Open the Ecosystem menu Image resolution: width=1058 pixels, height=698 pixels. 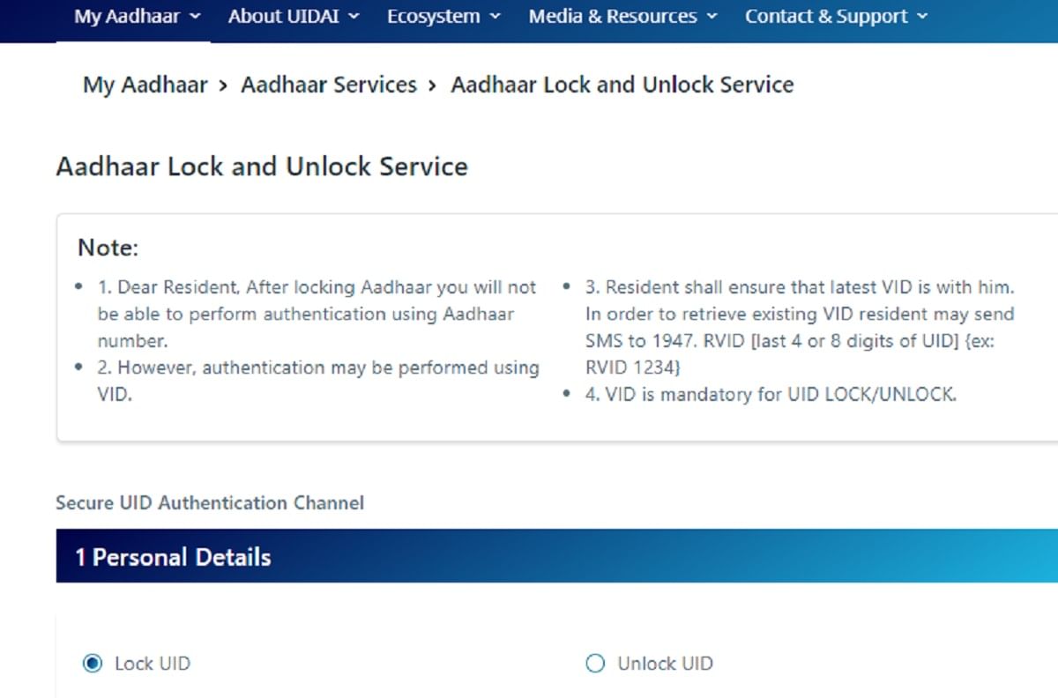click(x=433, y=16)
